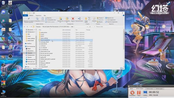Click Обратить выделение in the ribbon
This screenshot has width=174, height=98.
click(111, 22)
